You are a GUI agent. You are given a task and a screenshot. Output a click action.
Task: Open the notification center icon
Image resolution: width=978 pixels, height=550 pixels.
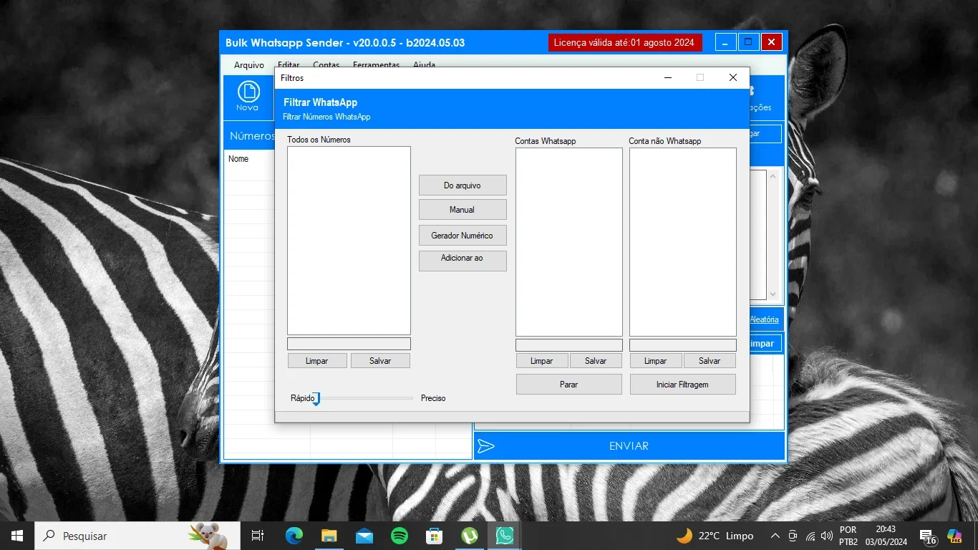[928, 536]
